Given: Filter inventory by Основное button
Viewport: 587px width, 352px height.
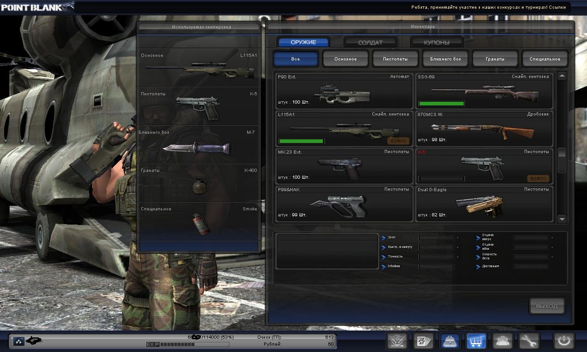Looking at the screenshot, I should [345, 59].
